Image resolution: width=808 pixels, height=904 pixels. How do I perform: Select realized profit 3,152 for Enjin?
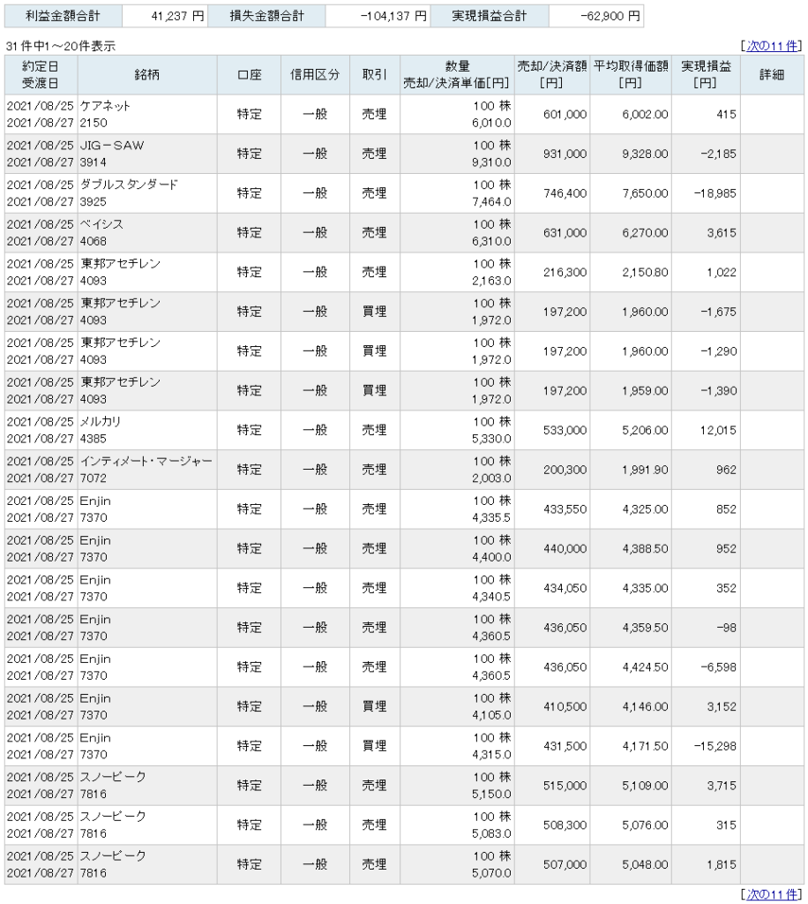click(x=722, y=707)
